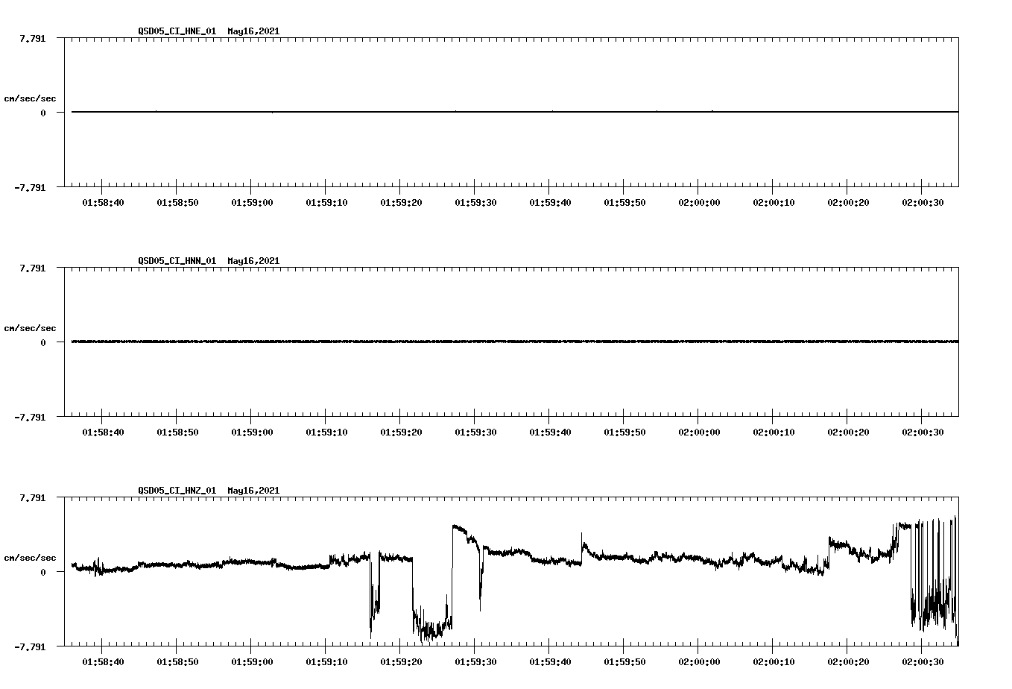Click the HNN waveform trace

coord(447,342)
